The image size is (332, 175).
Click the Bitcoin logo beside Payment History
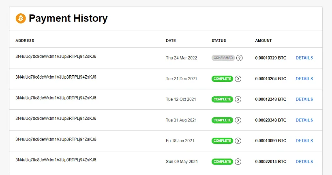pos(21,18)
